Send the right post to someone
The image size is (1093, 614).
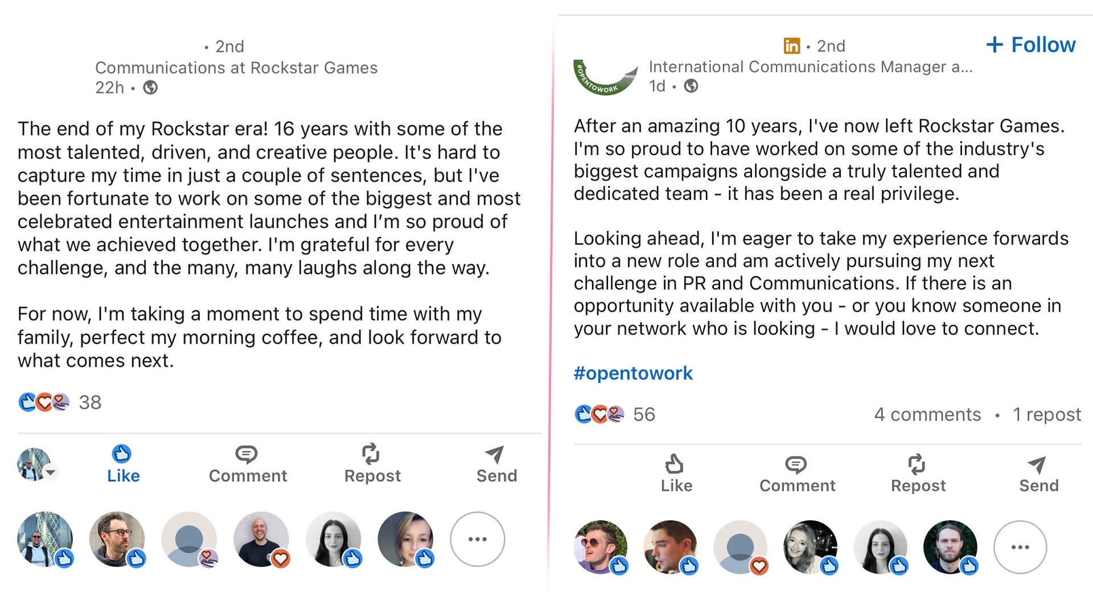click(x=1038, y=474)
